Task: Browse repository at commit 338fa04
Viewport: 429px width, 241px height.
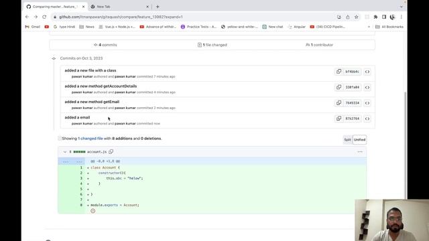Action: pos(367,87)
